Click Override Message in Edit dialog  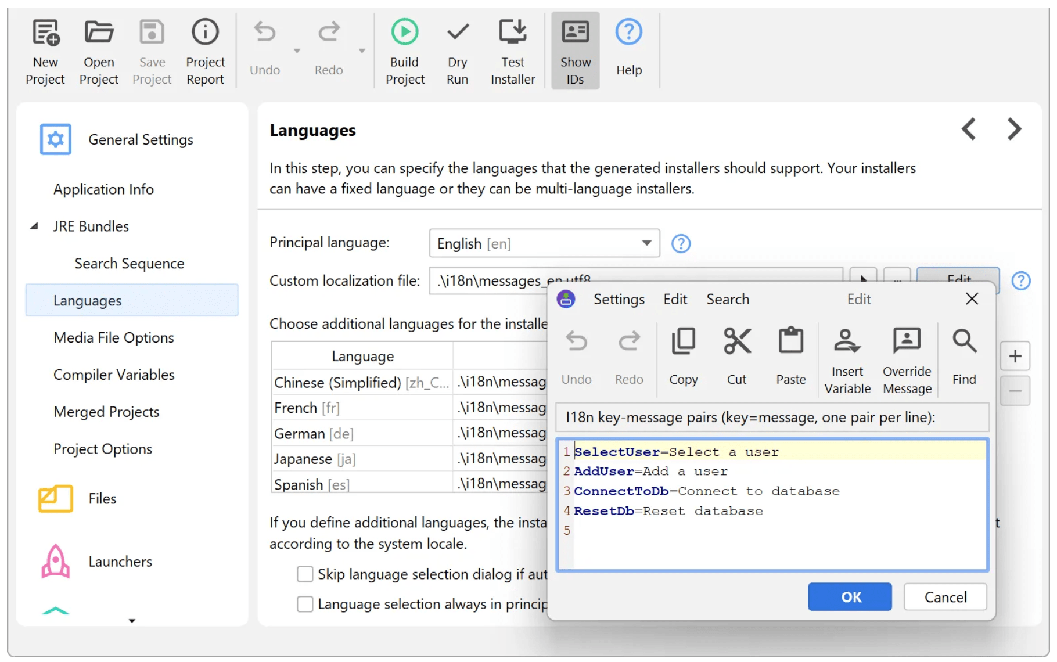(907, 361)
